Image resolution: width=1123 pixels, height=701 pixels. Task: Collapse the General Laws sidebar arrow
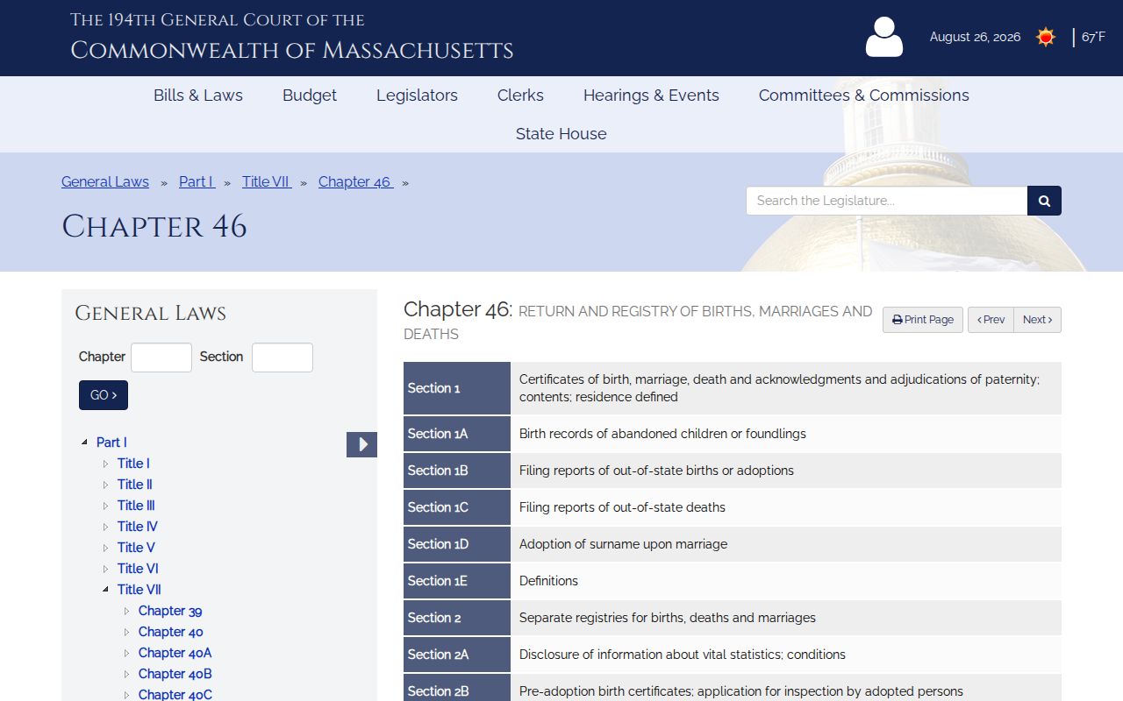(361, 444)
